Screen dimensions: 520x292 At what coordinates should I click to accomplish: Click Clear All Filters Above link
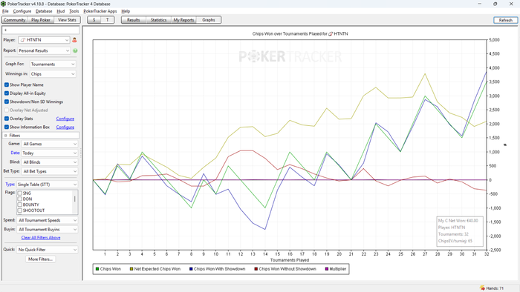[x=41, y=238]
